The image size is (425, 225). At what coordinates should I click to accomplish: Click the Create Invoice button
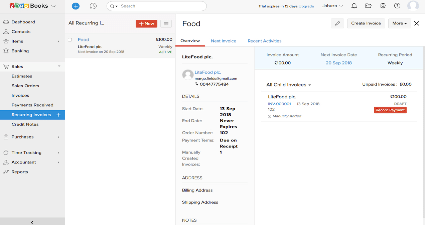(366, 23)
